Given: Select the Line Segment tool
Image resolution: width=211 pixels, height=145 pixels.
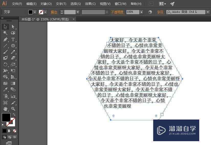Looking at the screenshot, I should pyautogui.click(x=5, y=46).
